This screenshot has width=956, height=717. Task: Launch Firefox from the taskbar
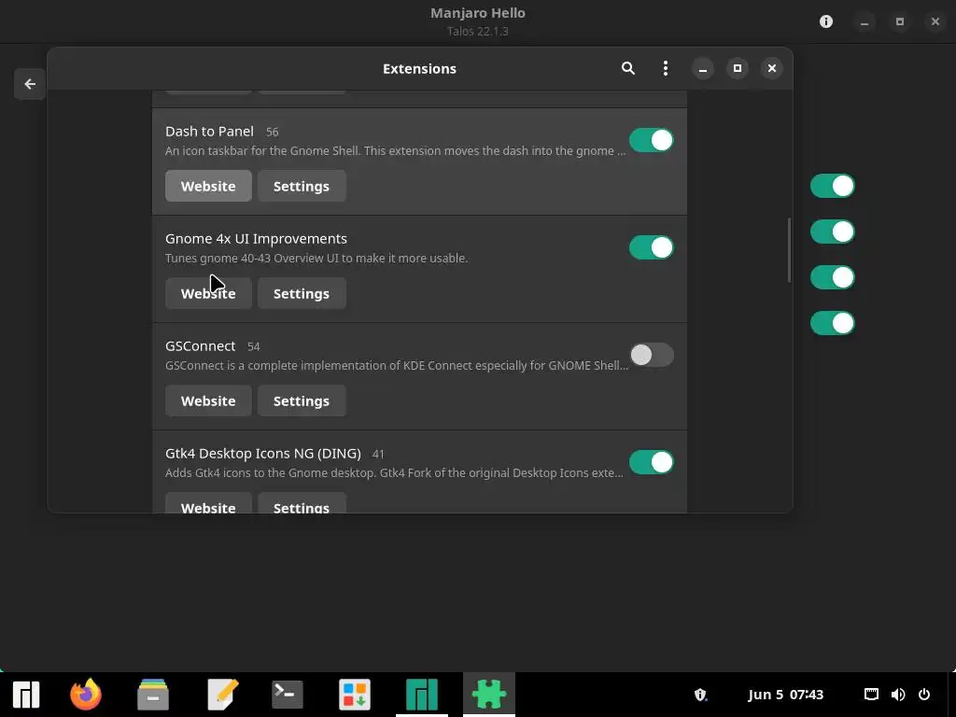click(86, 695)
